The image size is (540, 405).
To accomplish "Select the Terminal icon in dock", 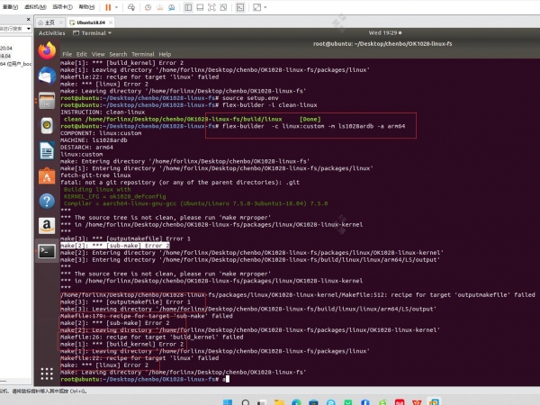I will coord(47,252).
